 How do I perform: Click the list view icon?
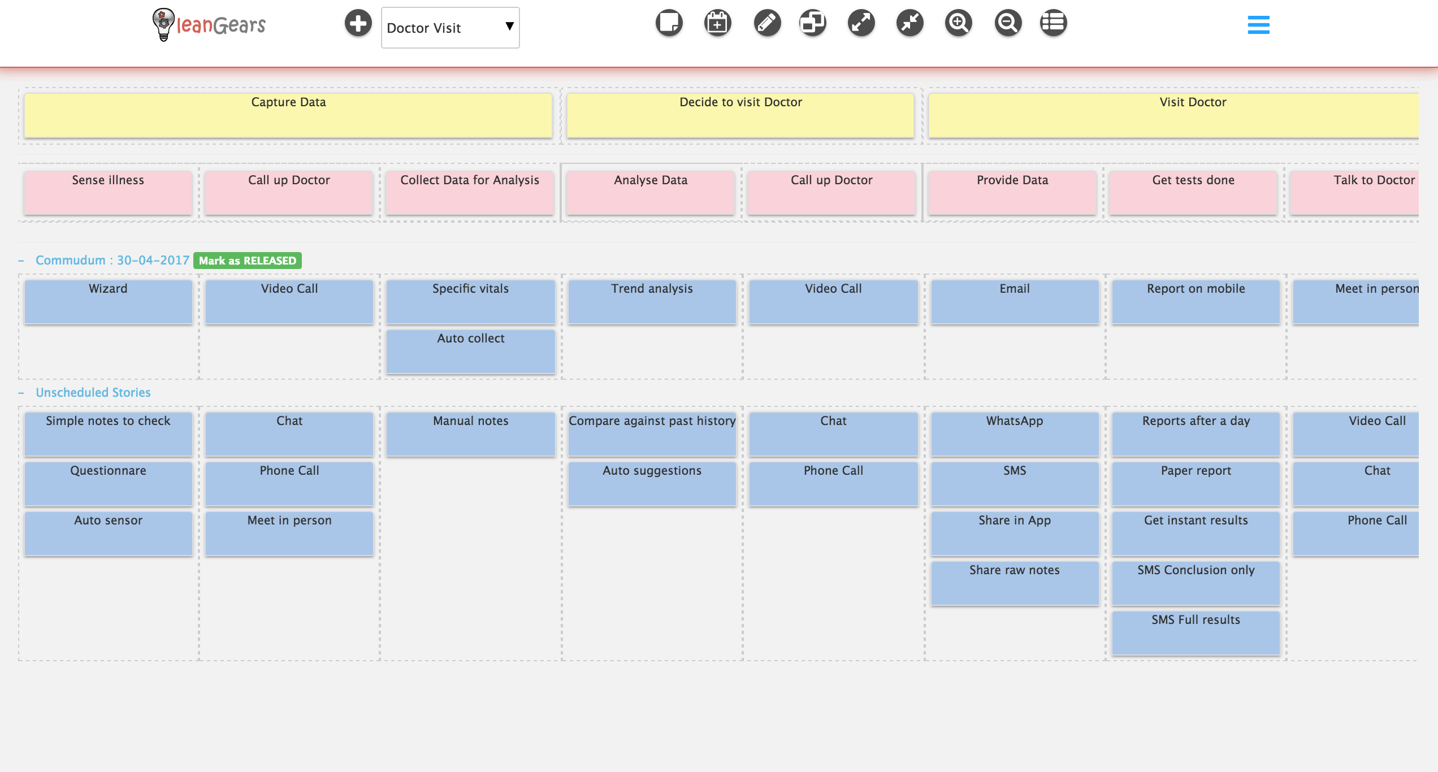[x=1054, y=23]
